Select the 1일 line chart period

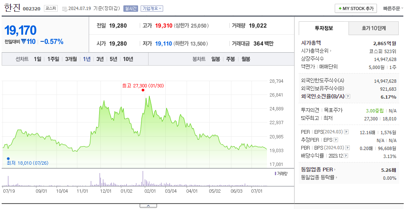click(38, 59)
